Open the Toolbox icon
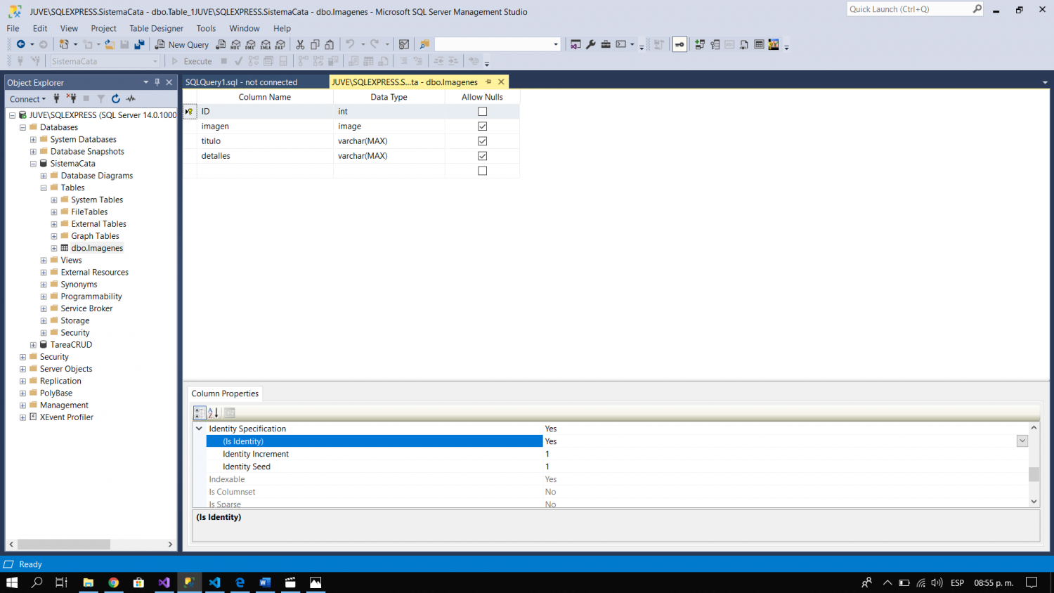The image size is (1054, 593). [x=606, y=44]
